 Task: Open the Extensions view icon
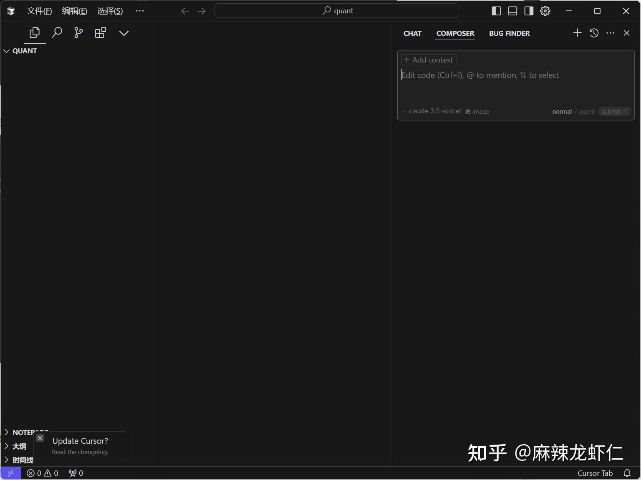click(x=101, y=32)
